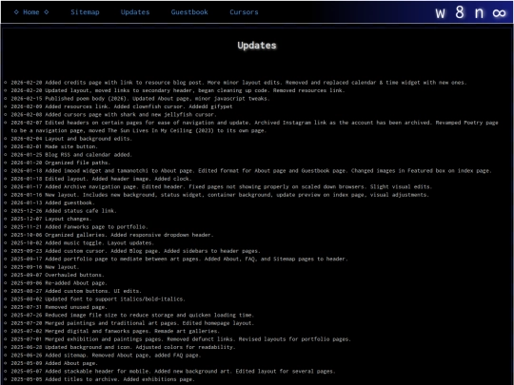Select entry 'Blog RSS and calendar added.'

click(71, 155)
